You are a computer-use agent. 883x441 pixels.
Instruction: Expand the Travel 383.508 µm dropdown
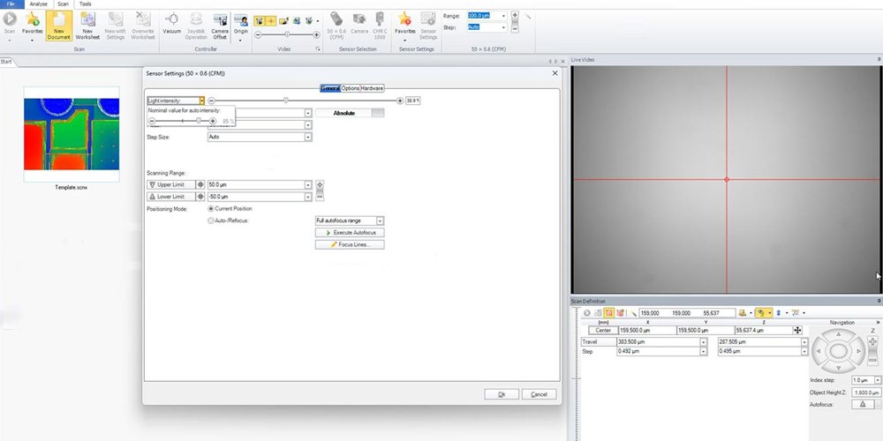(x=703, y=342)
